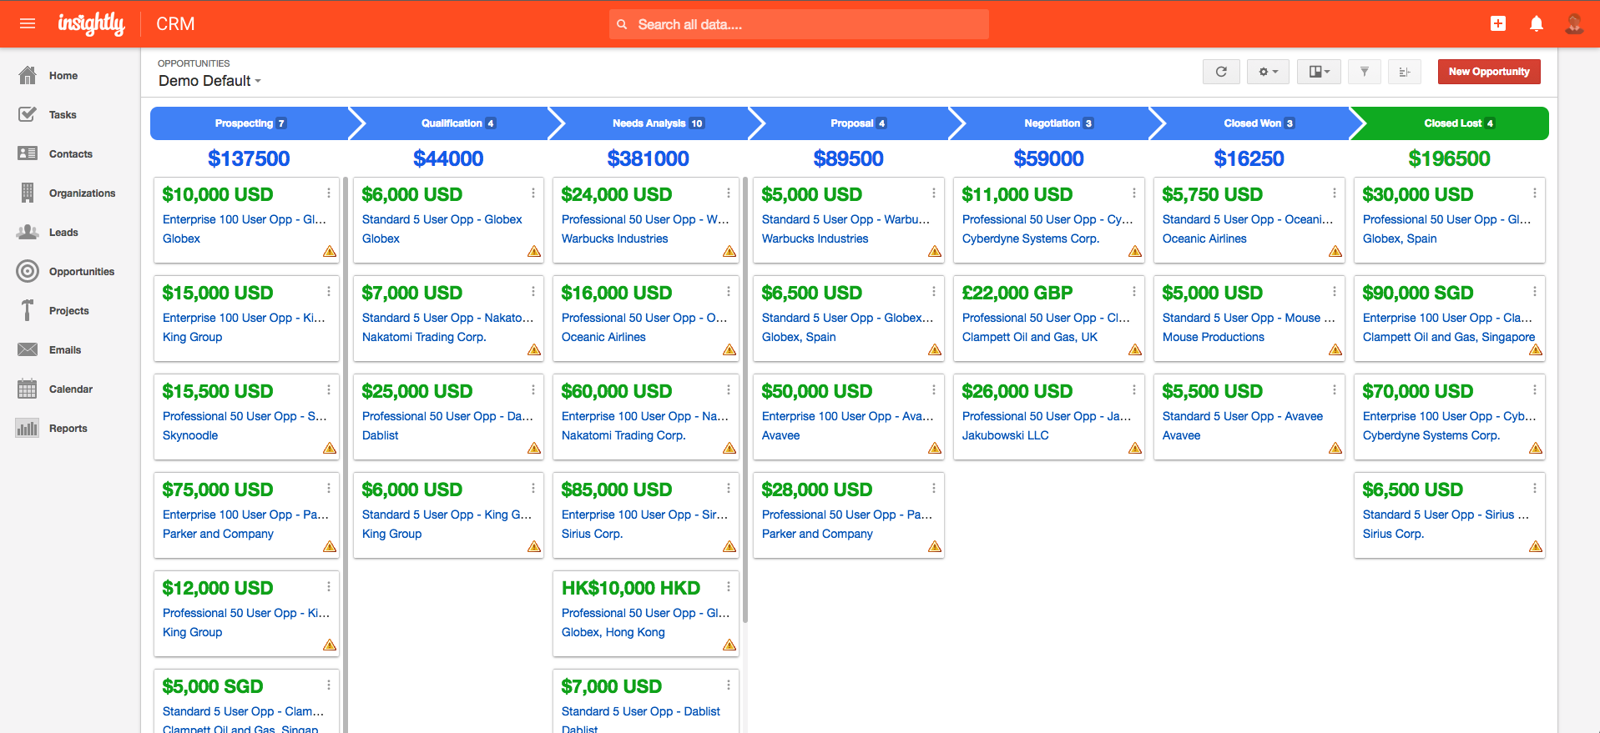
Task: Go to Leads in sidebar
Action: click(63, 233)
